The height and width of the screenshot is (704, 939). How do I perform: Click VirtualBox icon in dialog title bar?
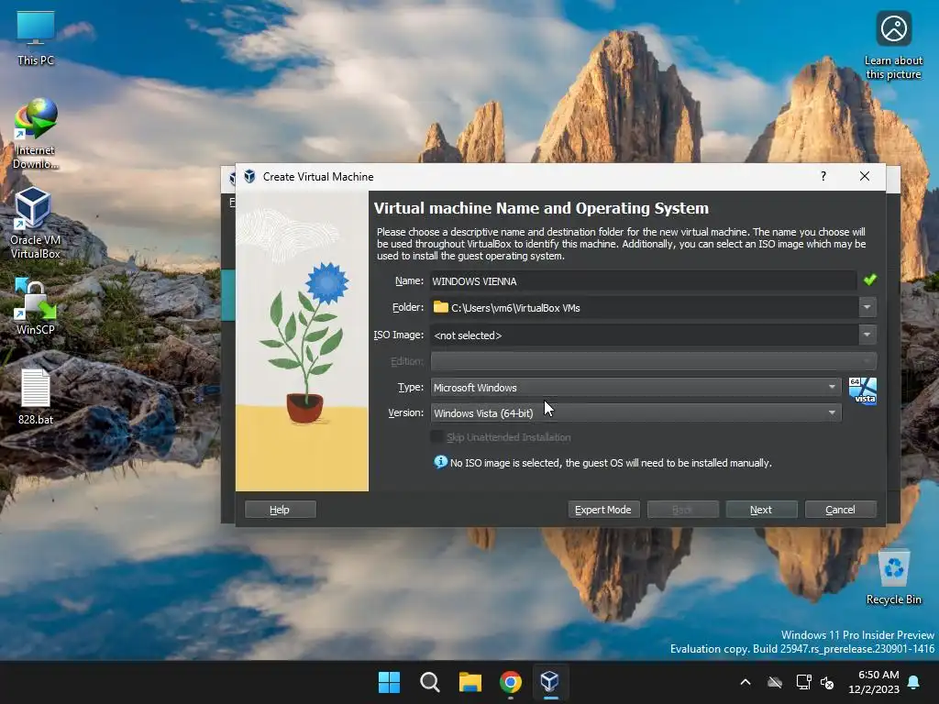(x=249, y=177)
